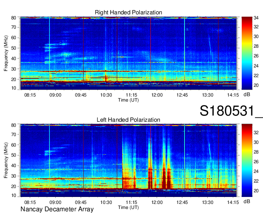Select the "S180531_" observation label

click(231, 111)
